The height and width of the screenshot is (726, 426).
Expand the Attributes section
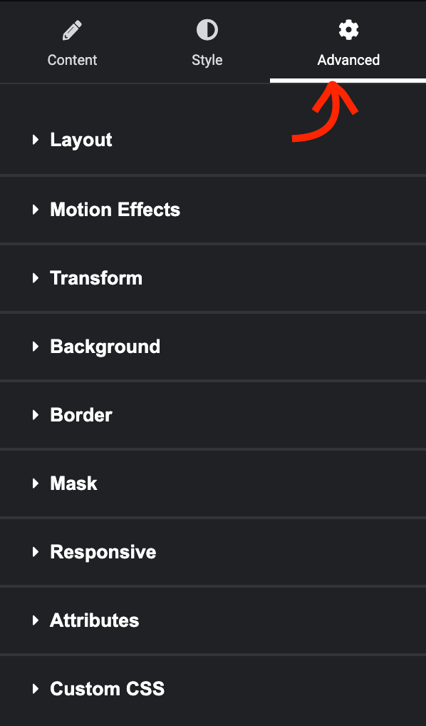pyautogui.click(x=37, y=620)
